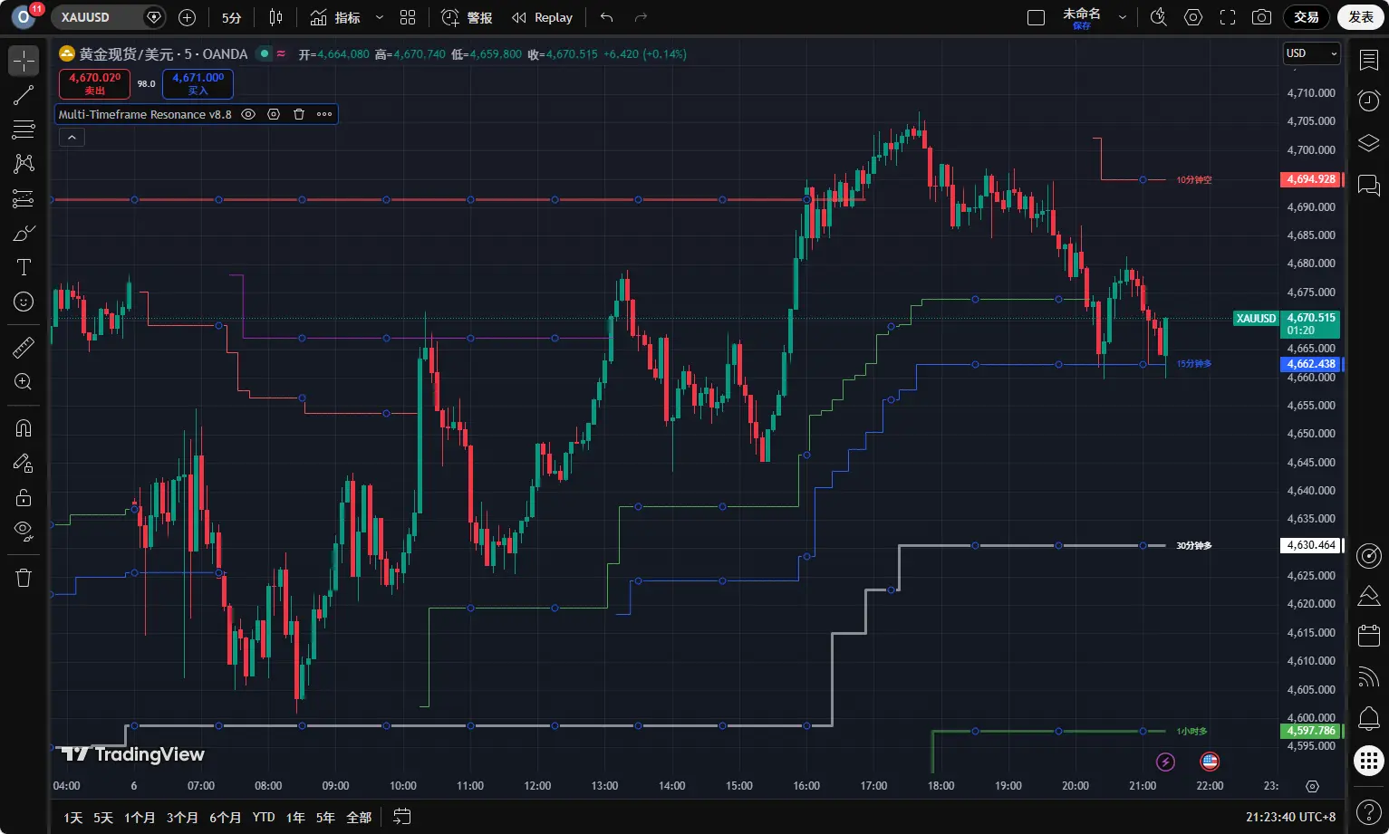Expand the indicators favorites dropdown arrow
This screenshot has height=834, width=1389.
(379, 17)
